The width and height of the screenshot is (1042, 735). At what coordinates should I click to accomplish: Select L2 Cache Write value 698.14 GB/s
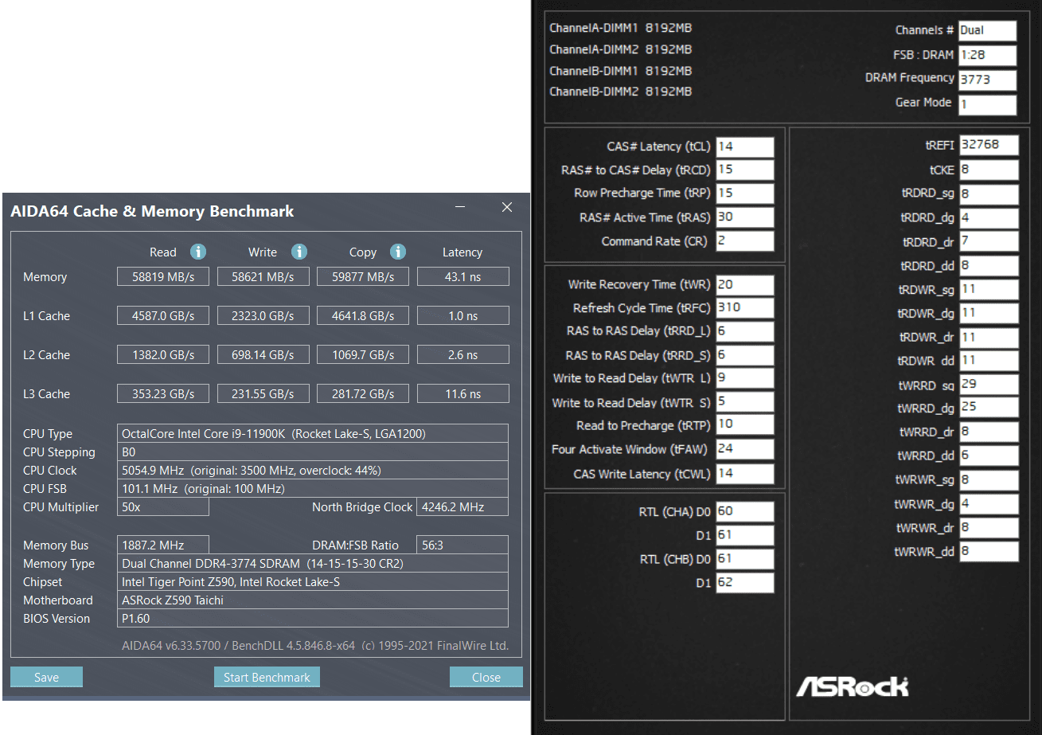tap(263, 354)
